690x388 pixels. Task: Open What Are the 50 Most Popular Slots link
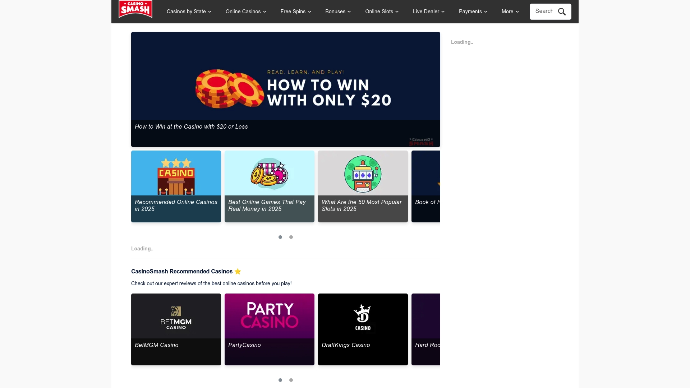[x=362, y=205]
